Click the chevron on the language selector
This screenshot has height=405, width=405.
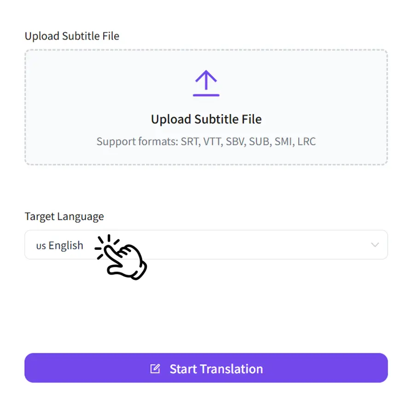(375, 245)
